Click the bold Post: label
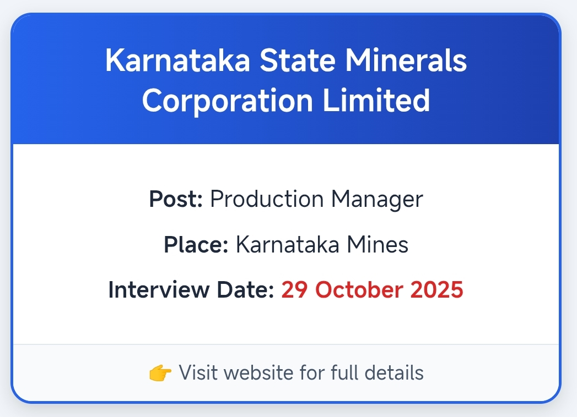The height and width of the screenshot is (417, 577). [176, 199]
